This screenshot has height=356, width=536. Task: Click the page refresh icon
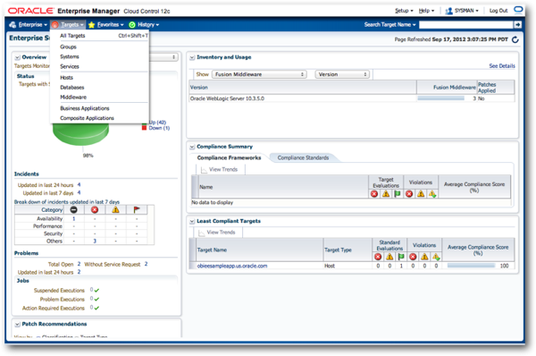[515, 39]
